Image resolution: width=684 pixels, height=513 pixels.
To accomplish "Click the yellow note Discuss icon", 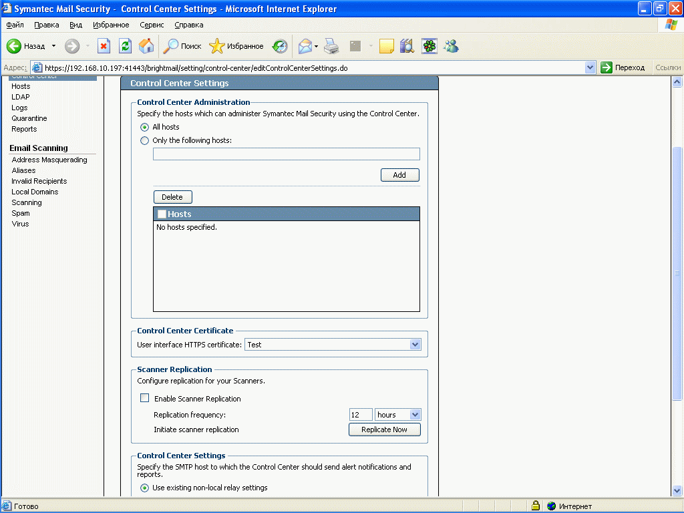I will 387,46.
